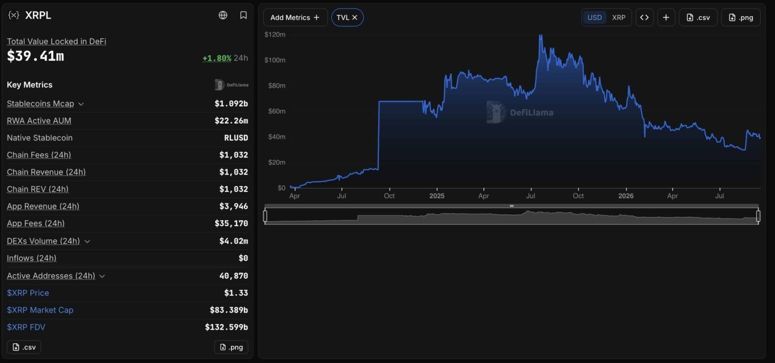
Task: Click the $83.389b market cap value
Action: click(229, 310)
